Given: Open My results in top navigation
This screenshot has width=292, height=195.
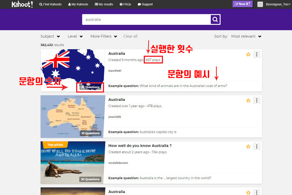Looking at the screenshot, I should pyautogui.click(x=104, y=4).
